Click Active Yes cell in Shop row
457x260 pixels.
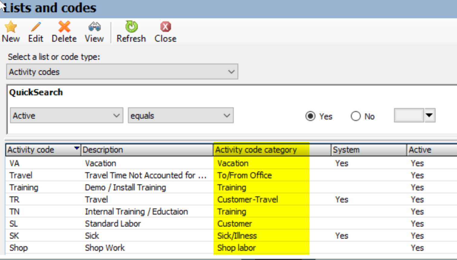click(417, 248)
